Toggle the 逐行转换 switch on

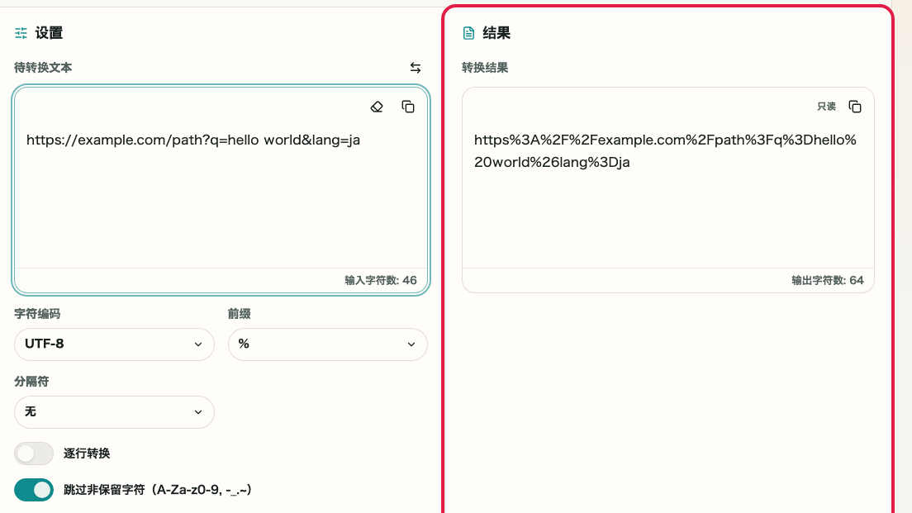click(34, 454)
